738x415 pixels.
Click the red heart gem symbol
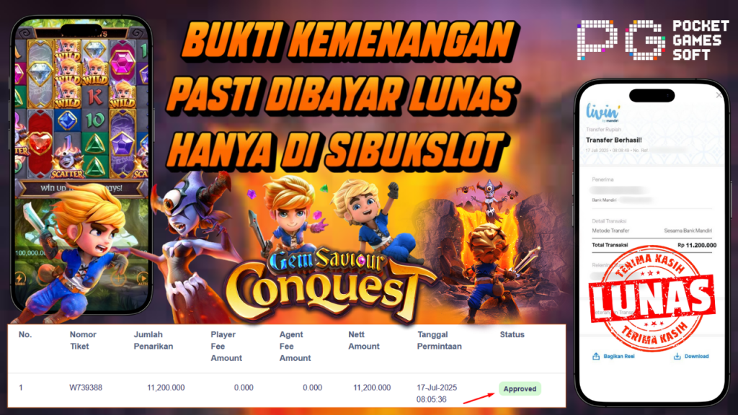coord(40,143)
